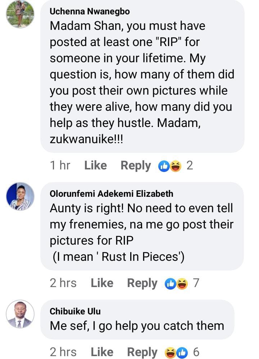
Task: Reply to Chibuike Ulu's comment
Action: (142, 352)
